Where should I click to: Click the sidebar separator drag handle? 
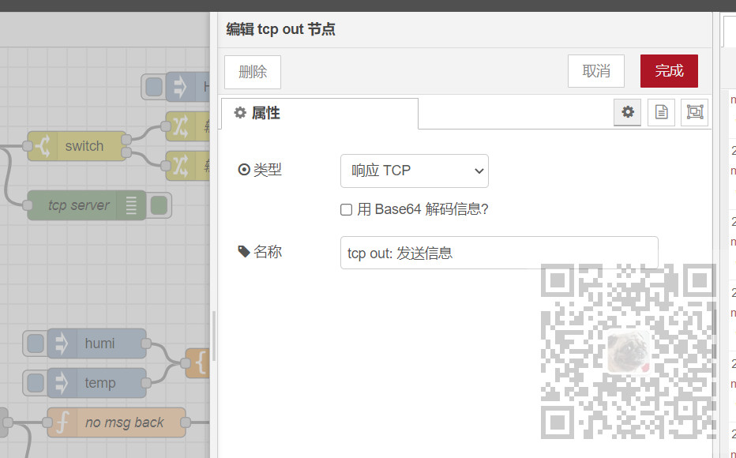pyautogui.click(x=214, y=336)
